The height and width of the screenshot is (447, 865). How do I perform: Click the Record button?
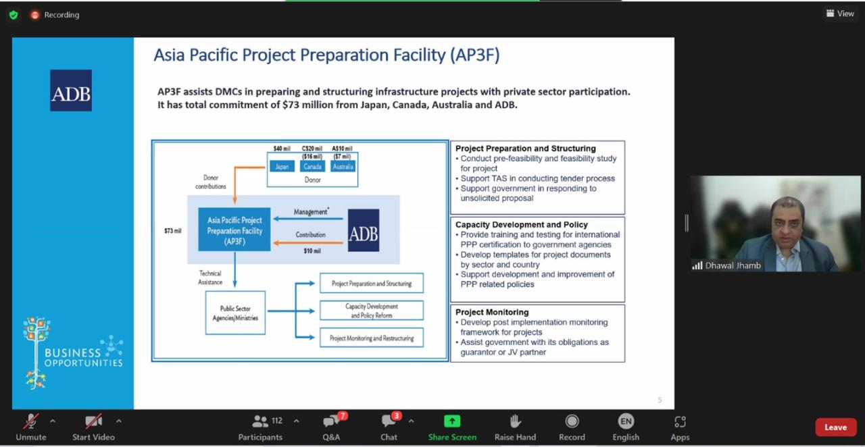pyautogui.click(x=572, y=427)
